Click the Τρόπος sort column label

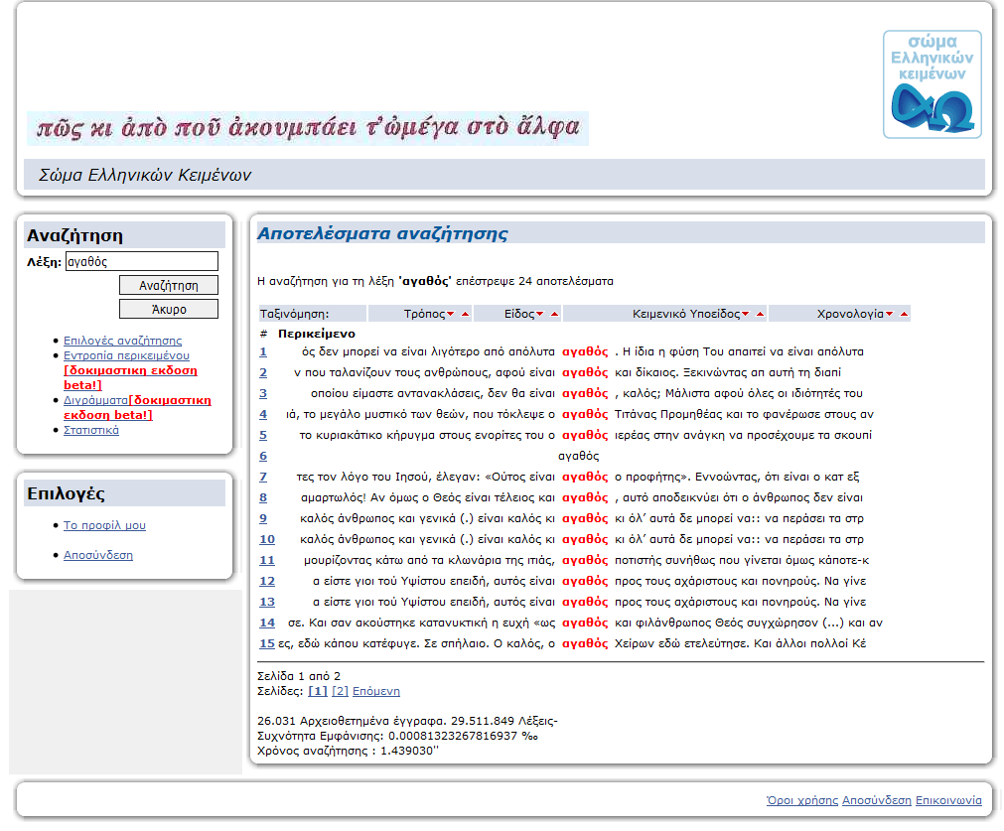tap(424, 314)
